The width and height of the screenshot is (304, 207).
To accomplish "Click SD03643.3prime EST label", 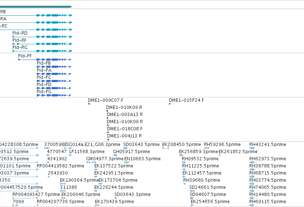I will [133, 195].
